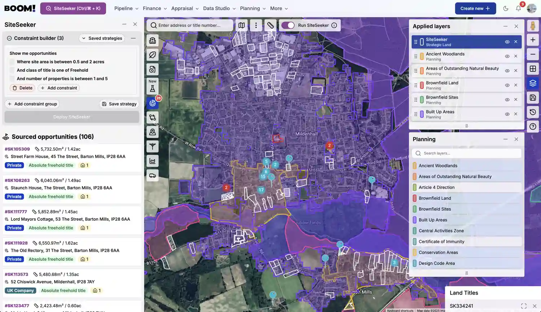The height and width of the screenshot is (312, 541).
Task: Open Saved strategies dropdown
Action: click(102, 38)
